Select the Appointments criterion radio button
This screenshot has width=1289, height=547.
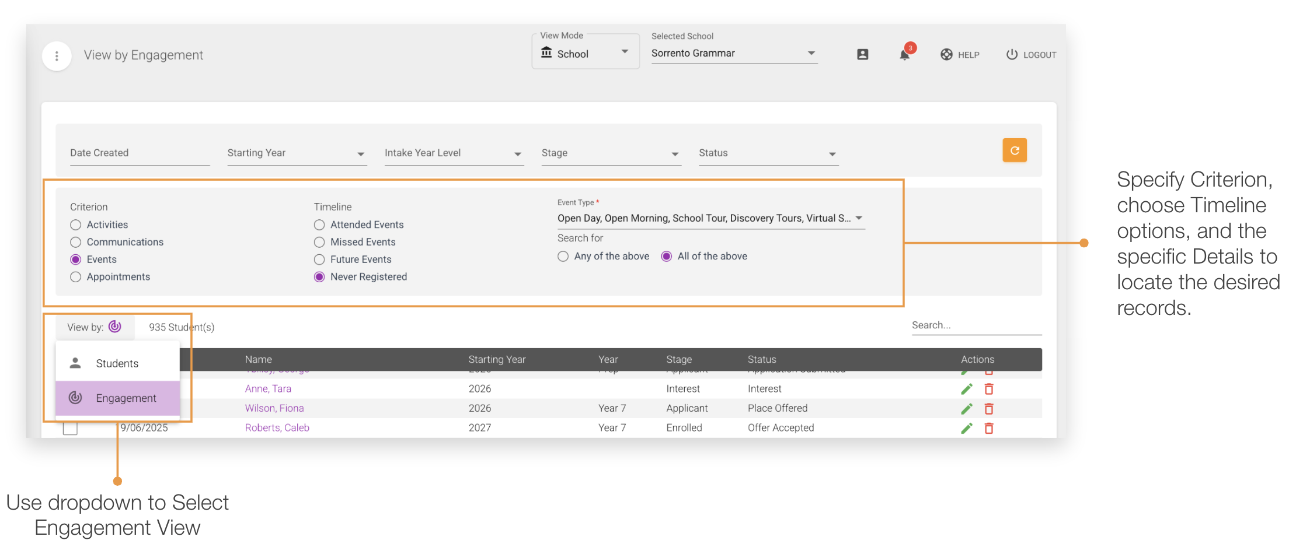[75, 276]
